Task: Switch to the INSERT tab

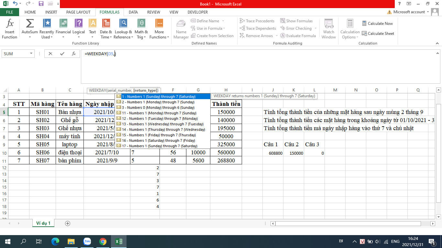Action: pos(51,12)
